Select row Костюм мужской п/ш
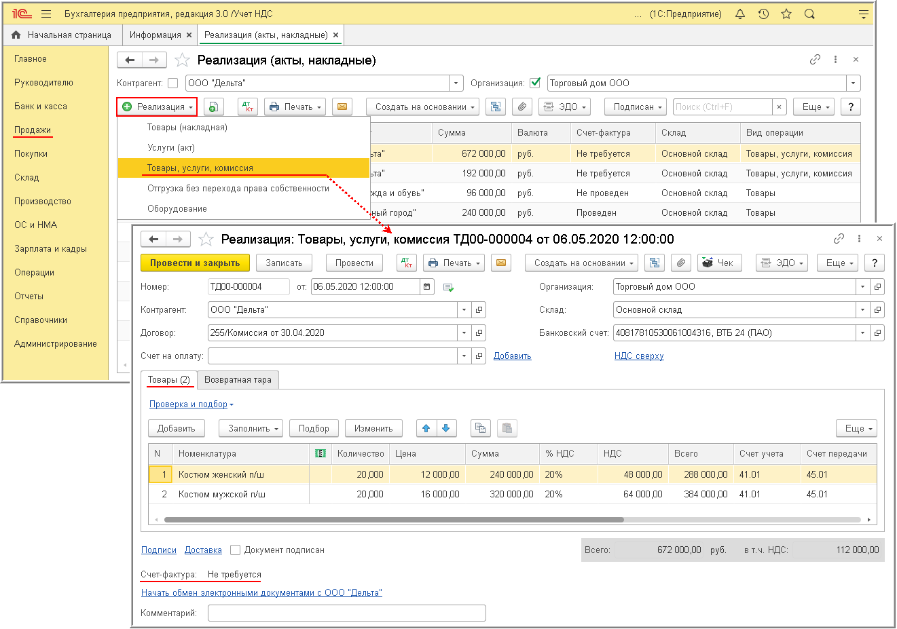This screenshot has width=897, height=629. (x=513, y=494)
